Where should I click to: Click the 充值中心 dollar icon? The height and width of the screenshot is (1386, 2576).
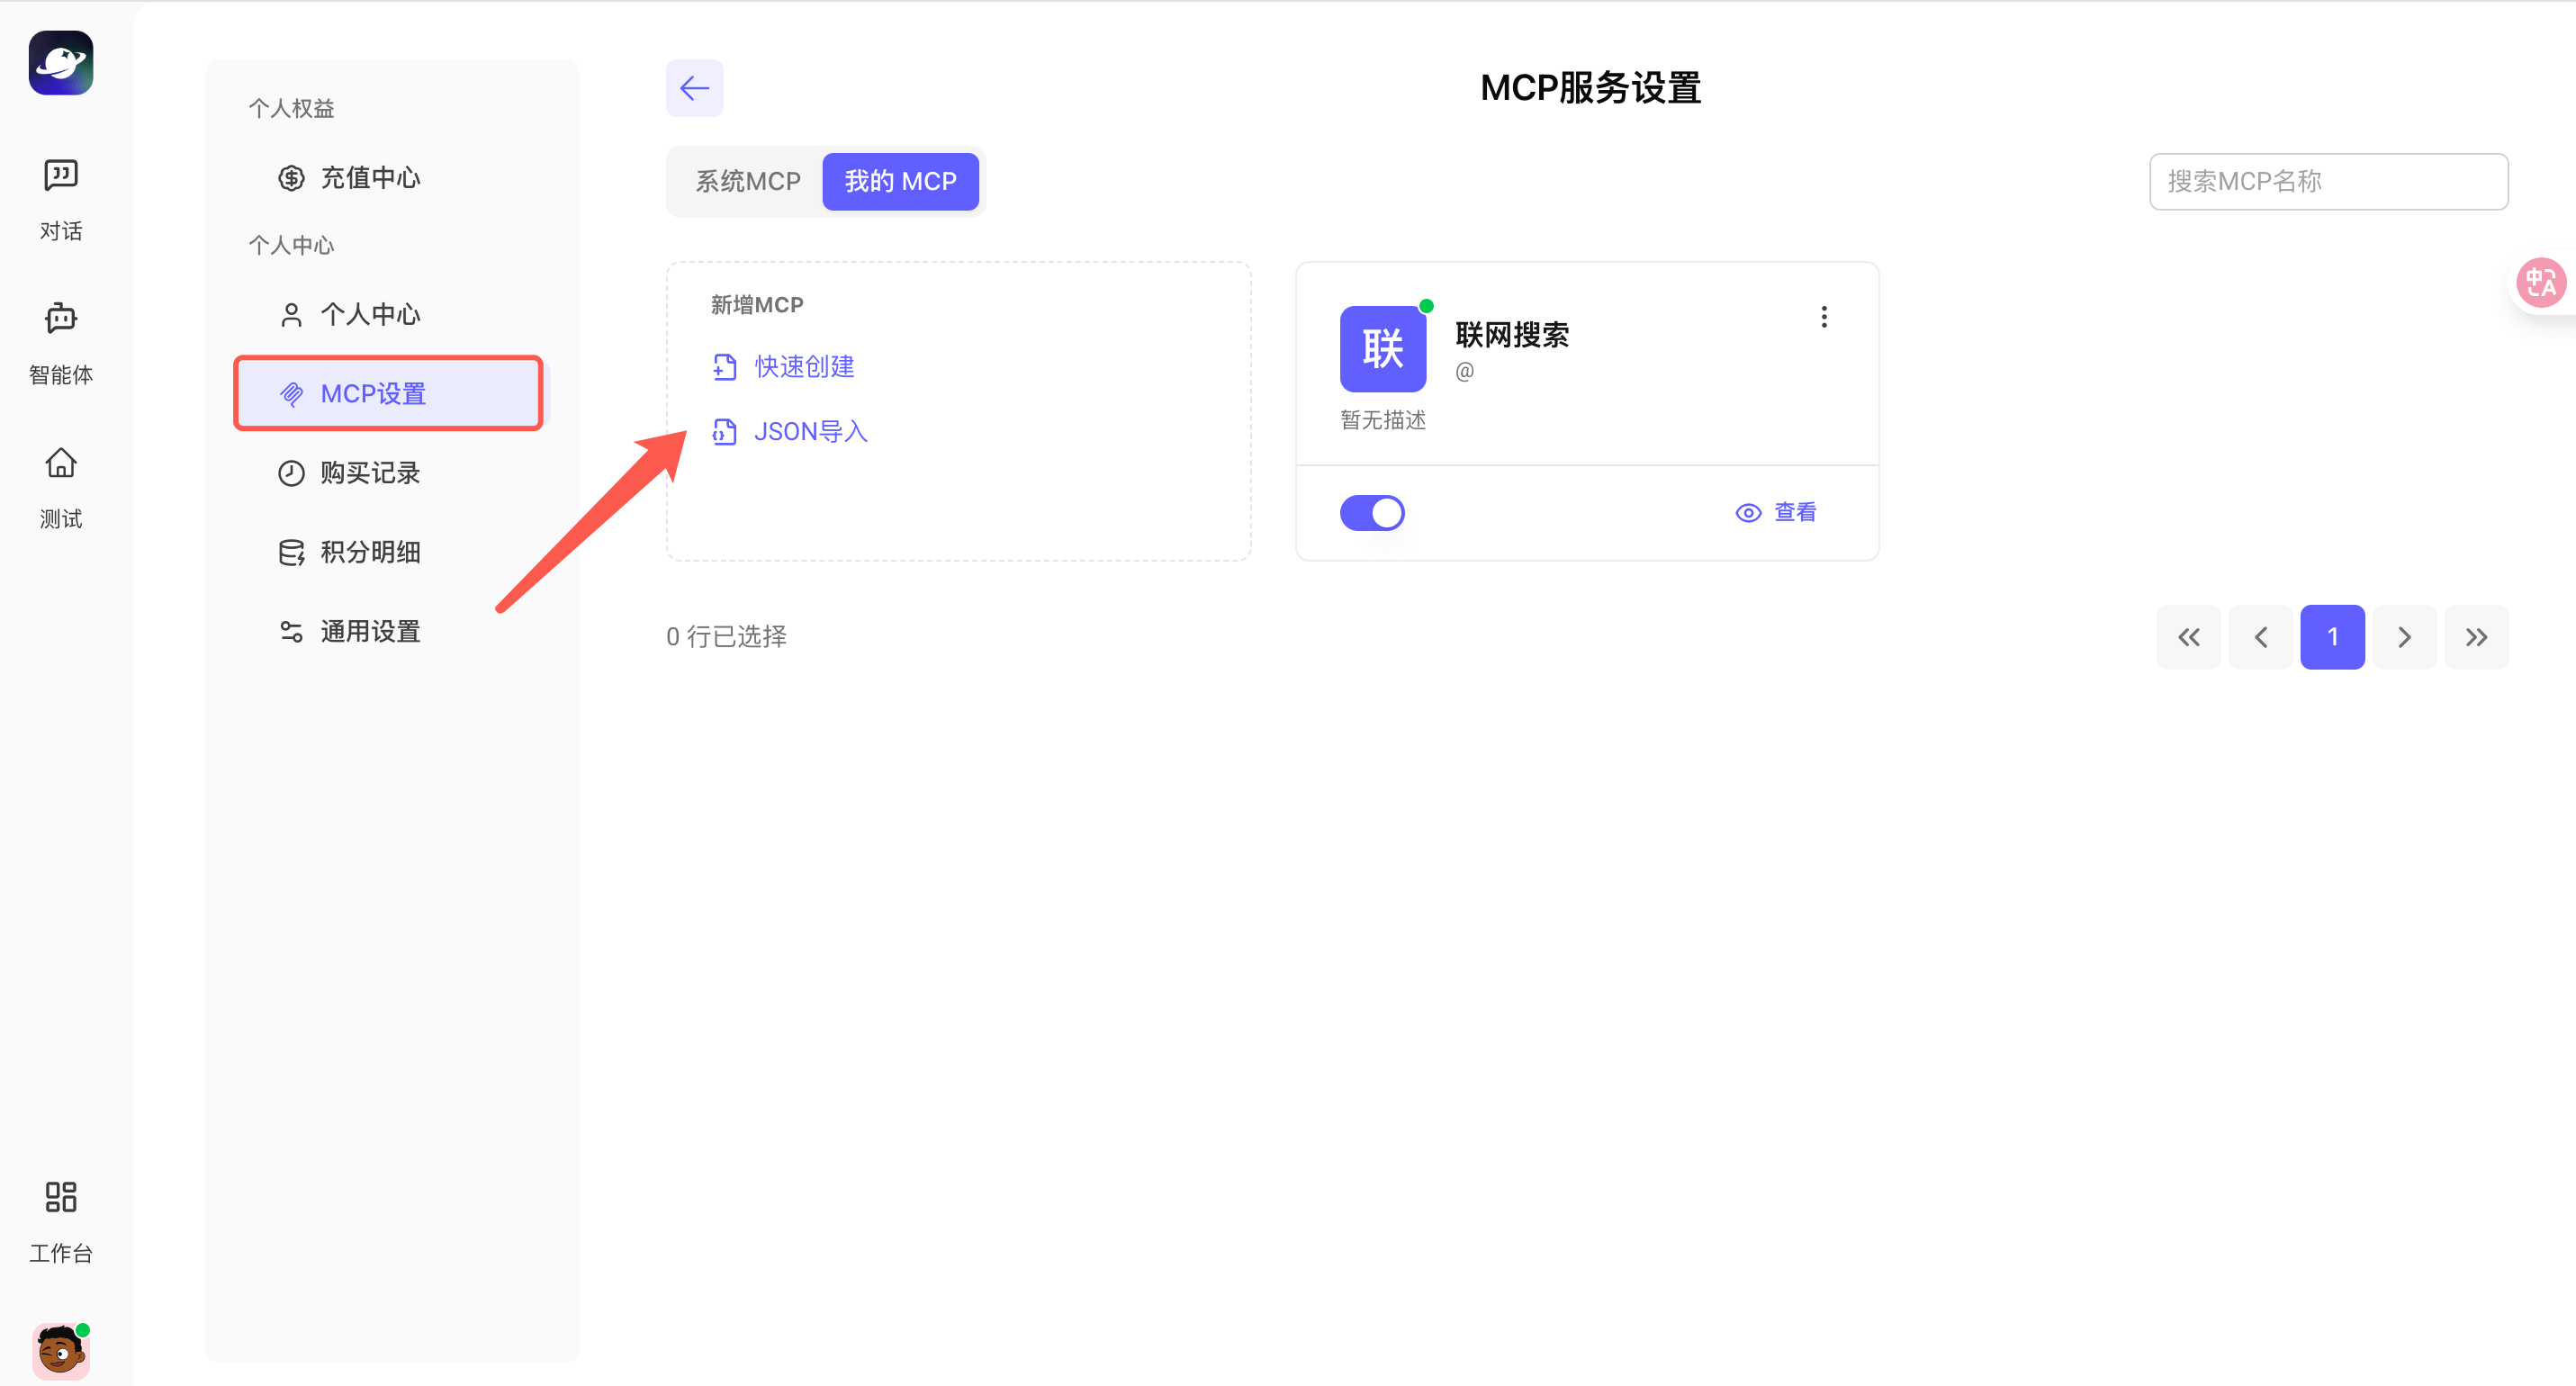pyautogui.click(x=291, y=177)
